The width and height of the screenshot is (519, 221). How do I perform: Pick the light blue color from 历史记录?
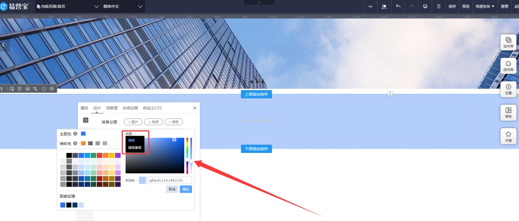(81, 205)
